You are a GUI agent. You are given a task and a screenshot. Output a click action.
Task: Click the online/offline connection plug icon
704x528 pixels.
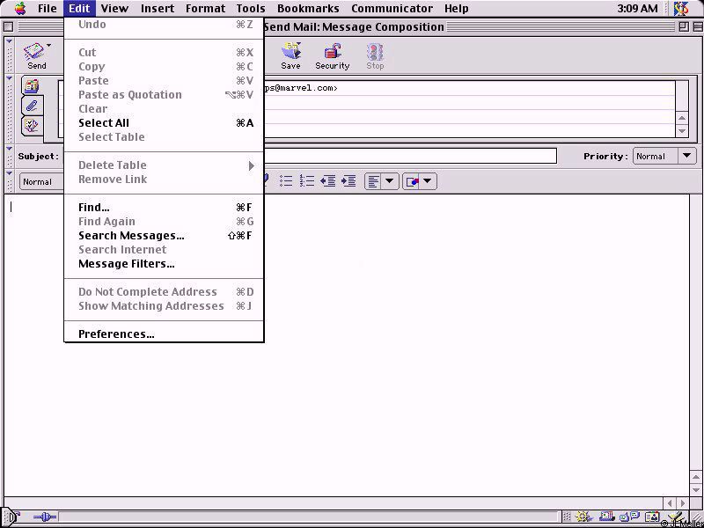click(45, 517)
